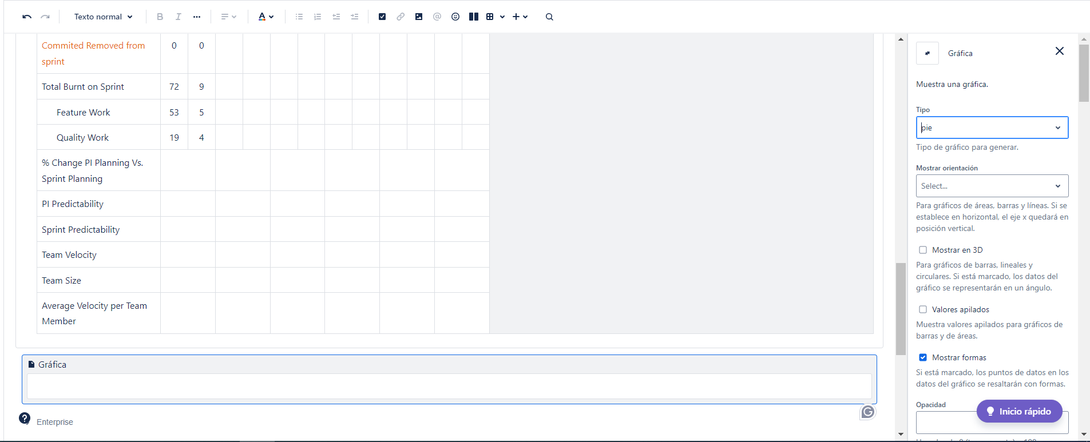Select the Feature Work row label

84,113
